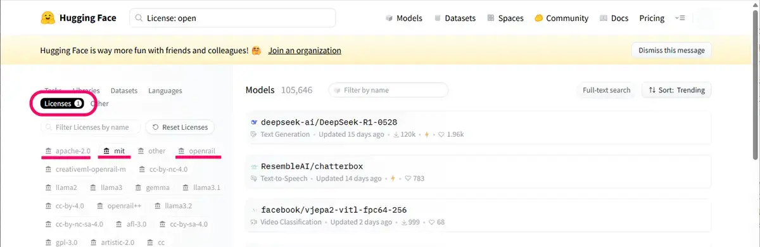Open Spaces in top navigation

[x=505, y=18]
